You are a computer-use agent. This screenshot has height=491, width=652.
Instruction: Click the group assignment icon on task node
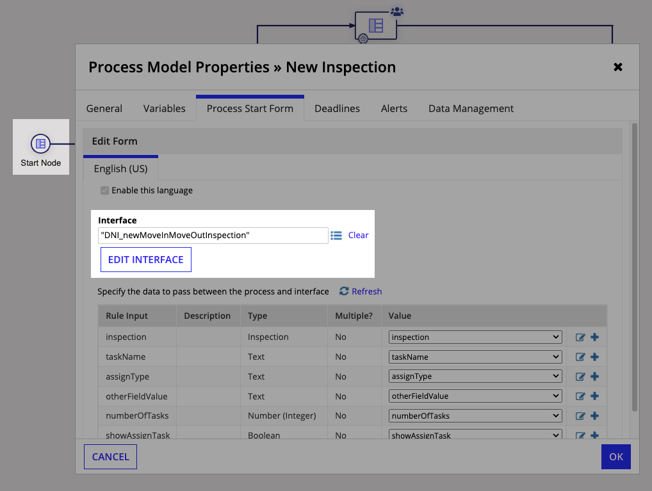click(x=397, y=12)
